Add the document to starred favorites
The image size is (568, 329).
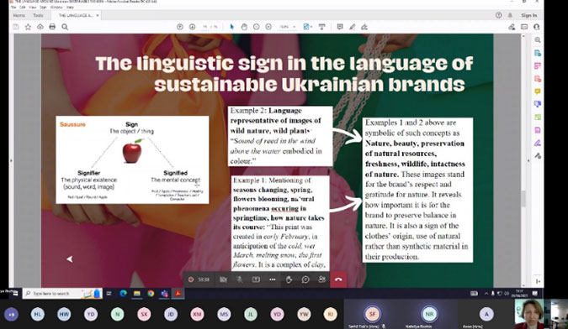[x=28, y=27]
